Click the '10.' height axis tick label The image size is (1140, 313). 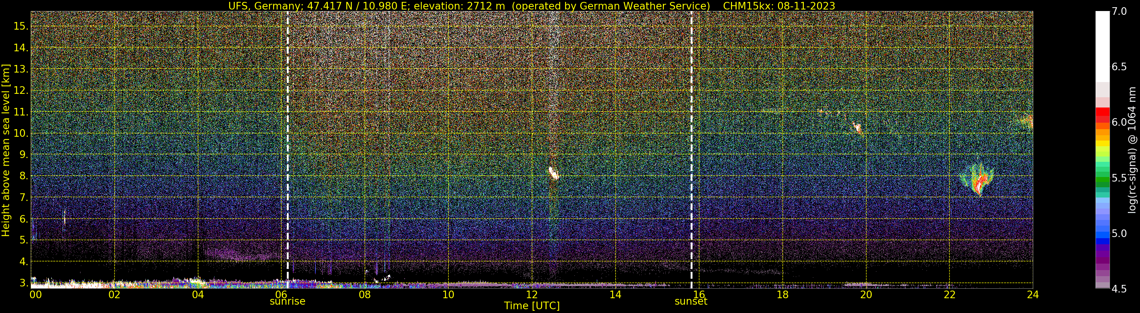click(x=21, y=133)
